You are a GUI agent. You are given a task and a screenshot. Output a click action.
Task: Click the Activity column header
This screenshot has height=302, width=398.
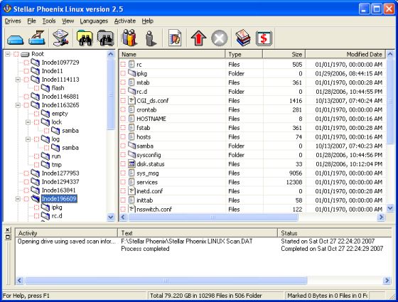pos(67,233)
